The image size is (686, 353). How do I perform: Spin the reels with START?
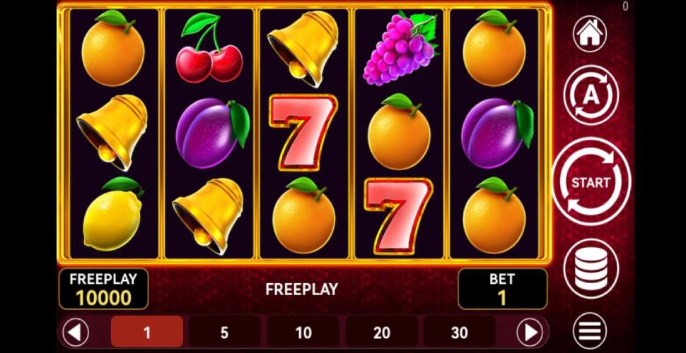[591, 181]
